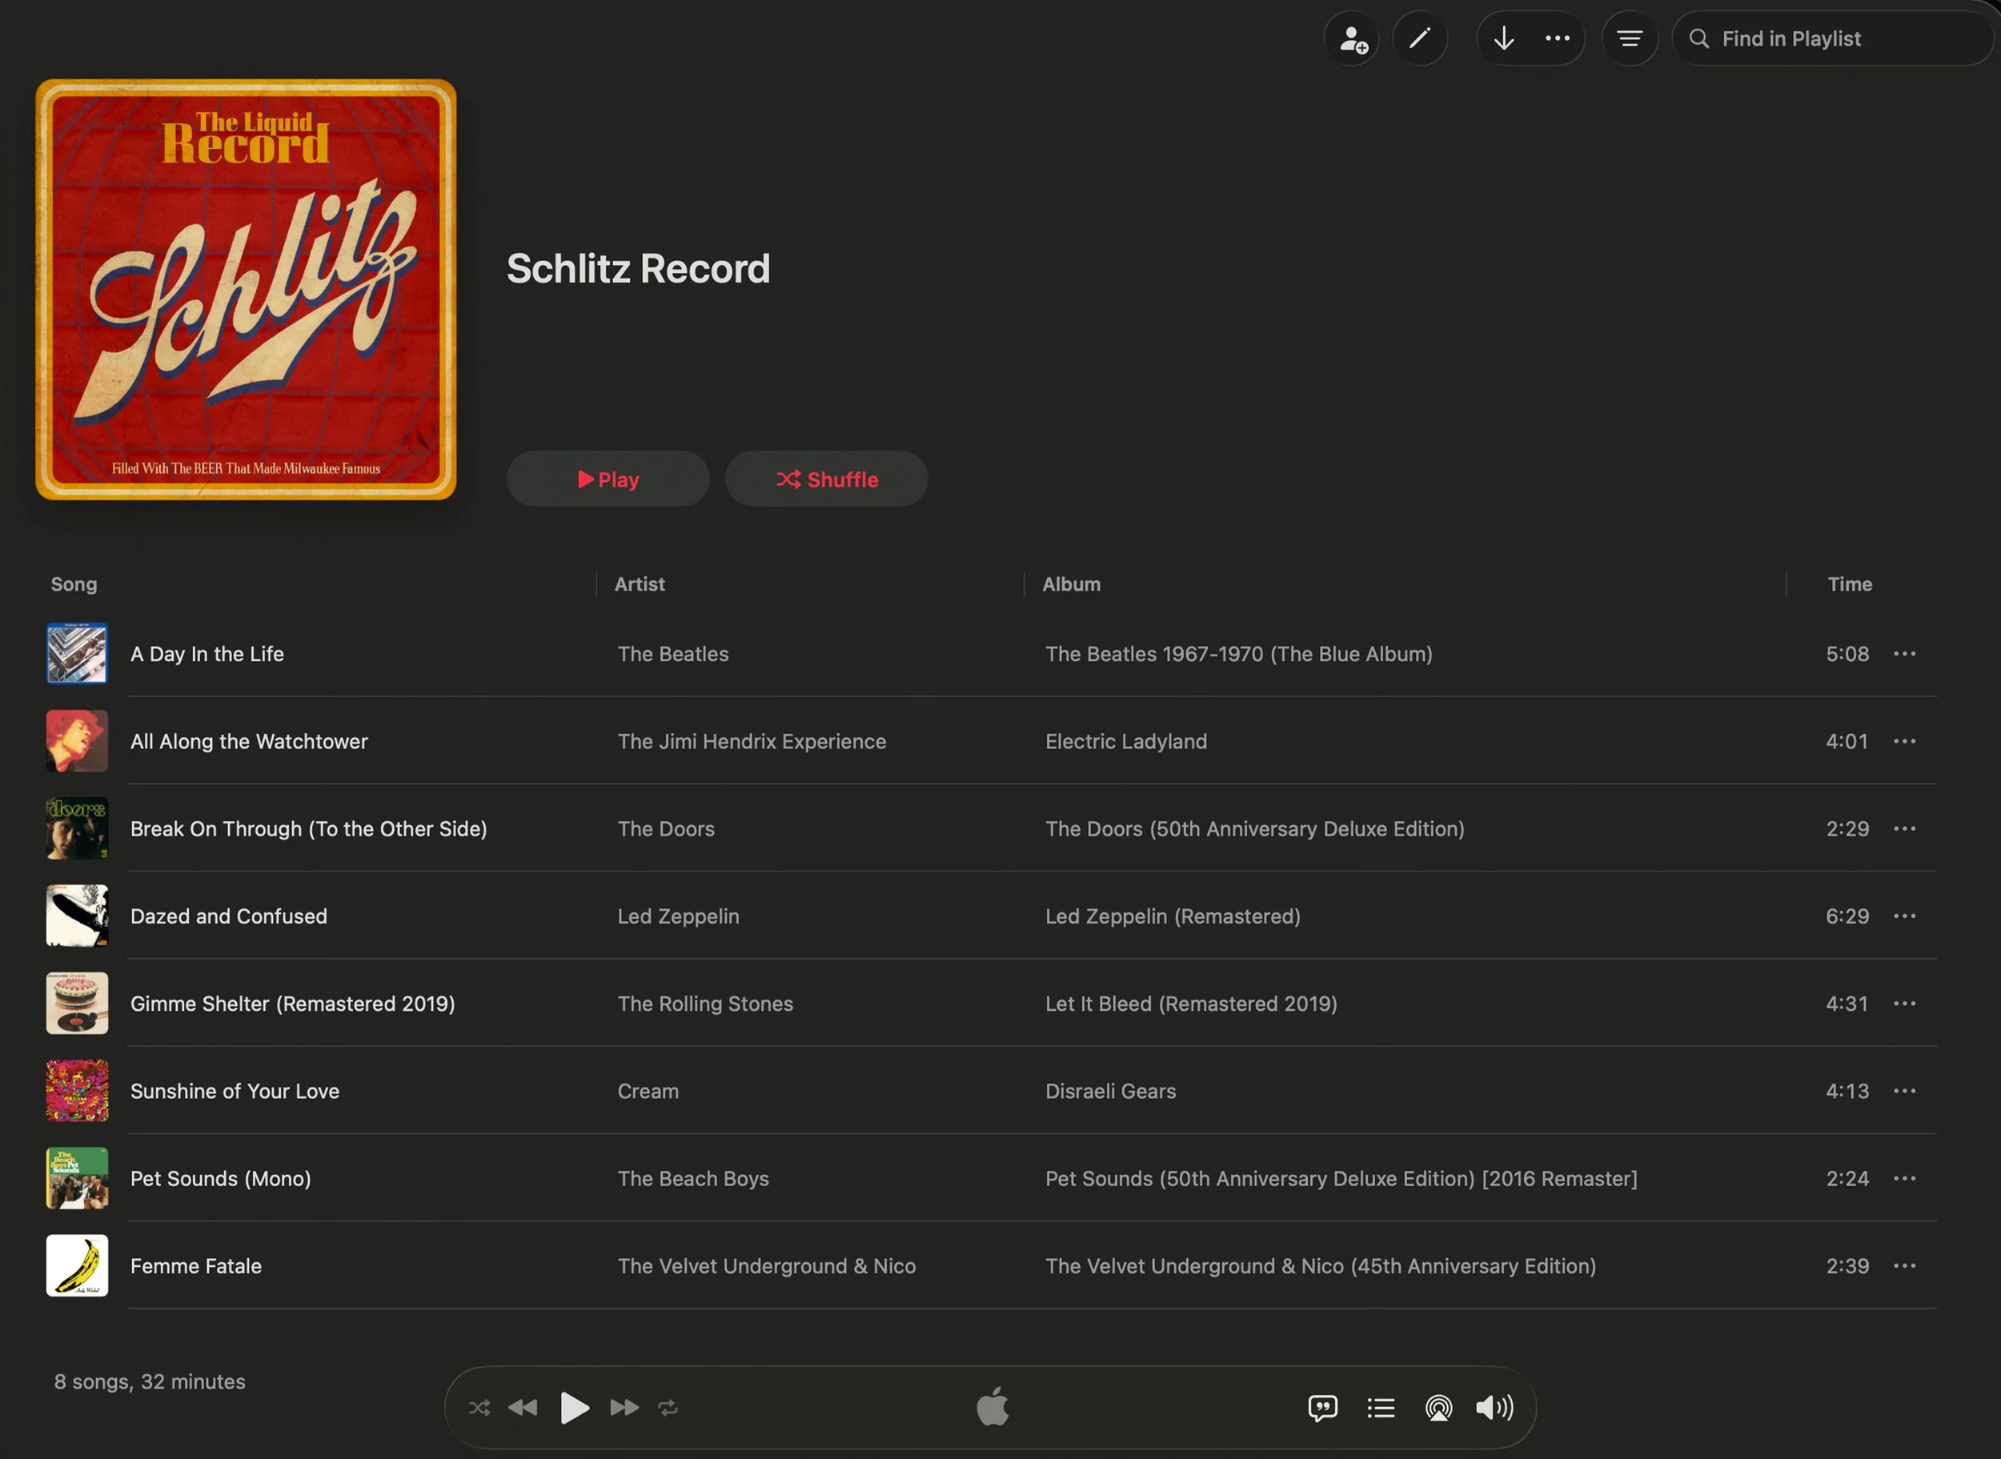
Task: Open the lyrics speech-bubble icon
Action: 1322,1408
